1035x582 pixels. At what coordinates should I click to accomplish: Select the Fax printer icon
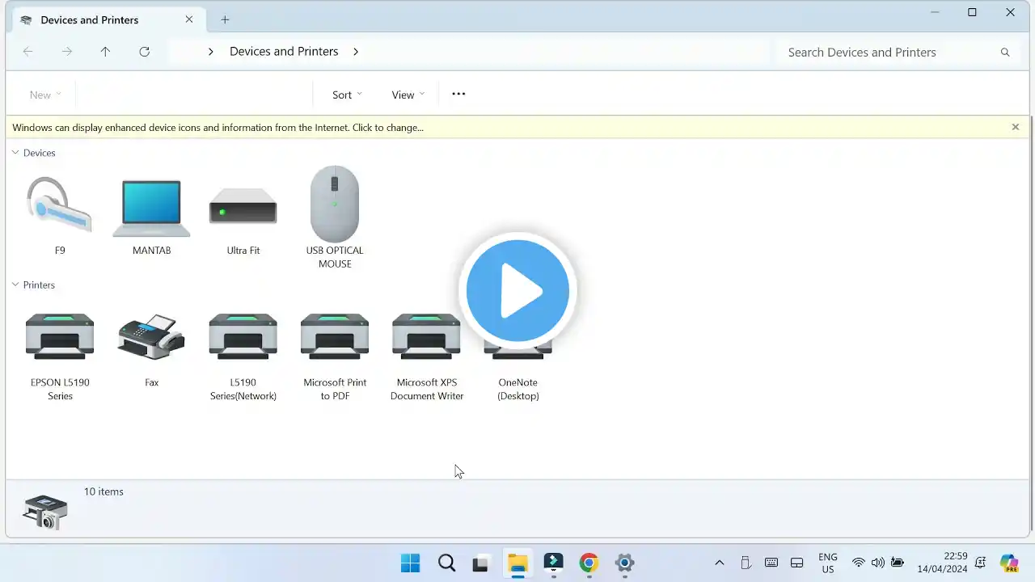click(x=151, y=338)
